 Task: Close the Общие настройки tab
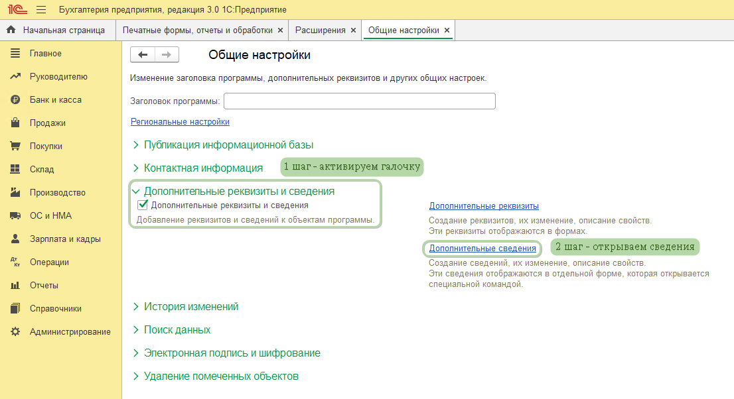click(x=447, y=30)
